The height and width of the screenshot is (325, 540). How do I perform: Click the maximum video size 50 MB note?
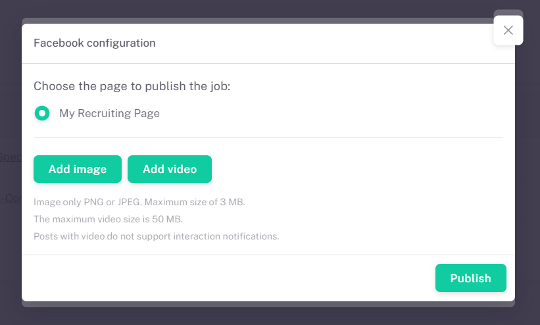[x=108, y=219]
